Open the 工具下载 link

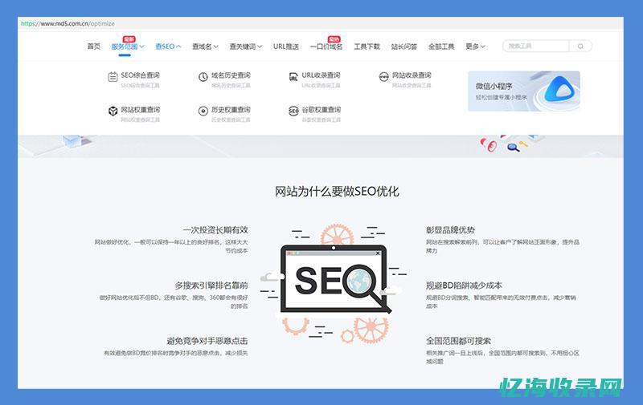(x=367, y=47)
